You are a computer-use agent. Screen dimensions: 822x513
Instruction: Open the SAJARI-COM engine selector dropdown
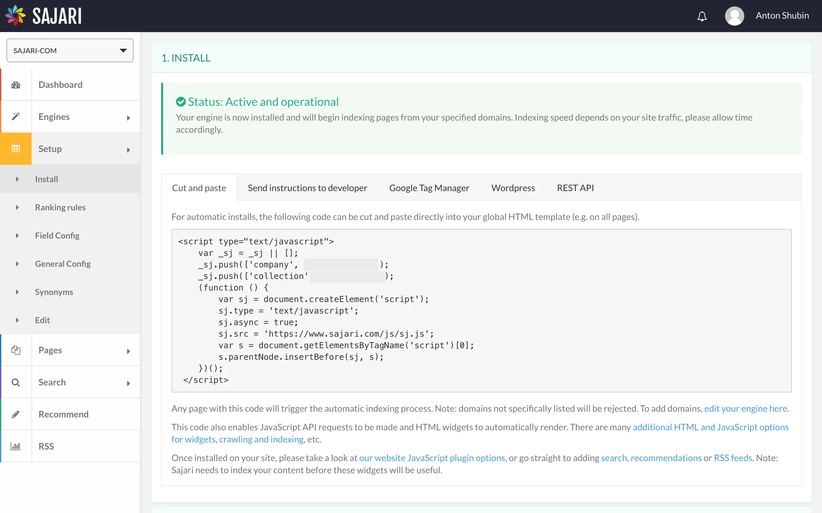coord(70,50)
